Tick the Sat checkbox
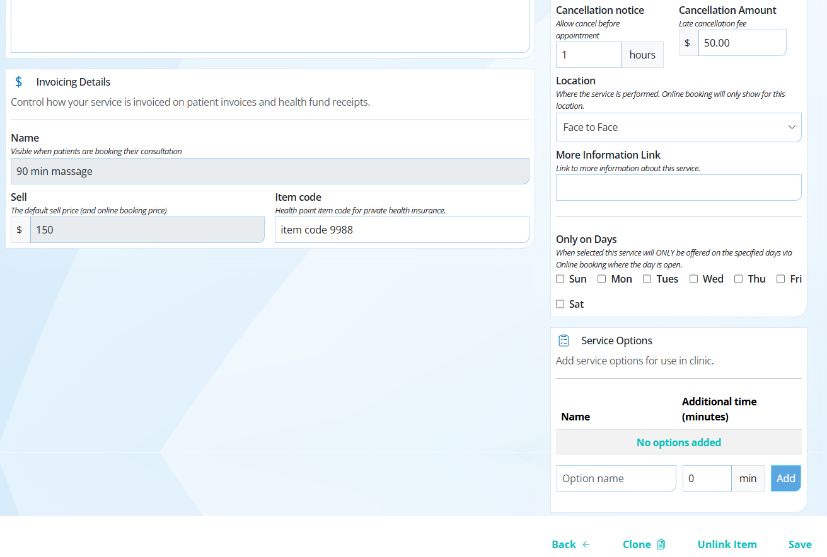 point(560,304)
